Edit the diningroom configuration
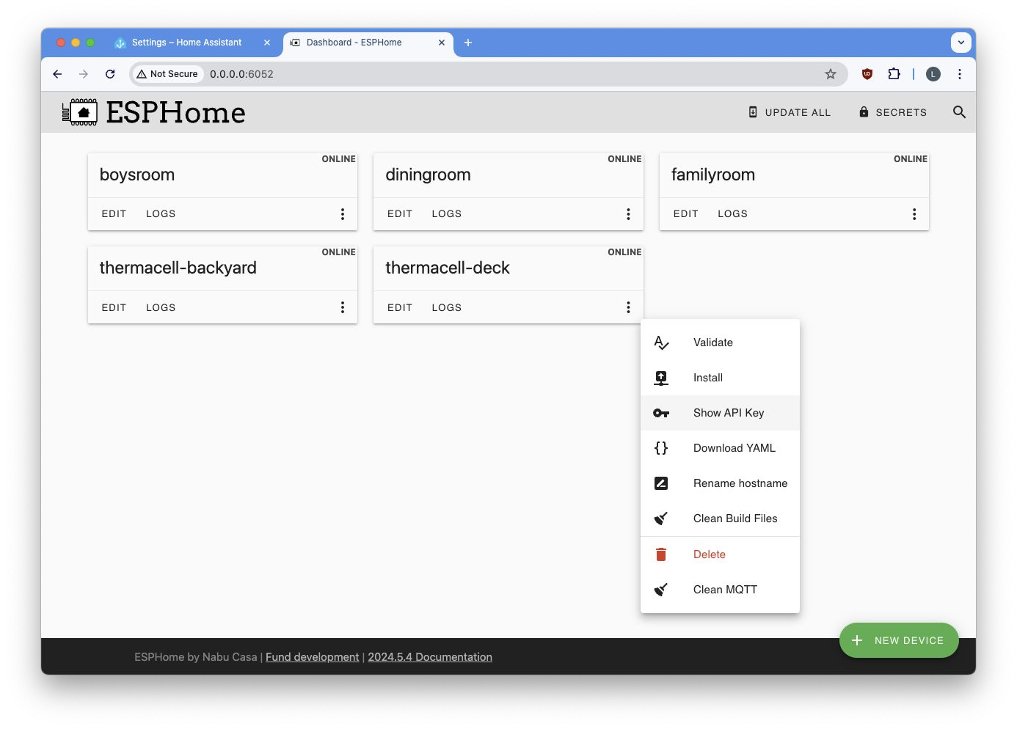Screen dimensions: 1017x729 click(400, 214)
